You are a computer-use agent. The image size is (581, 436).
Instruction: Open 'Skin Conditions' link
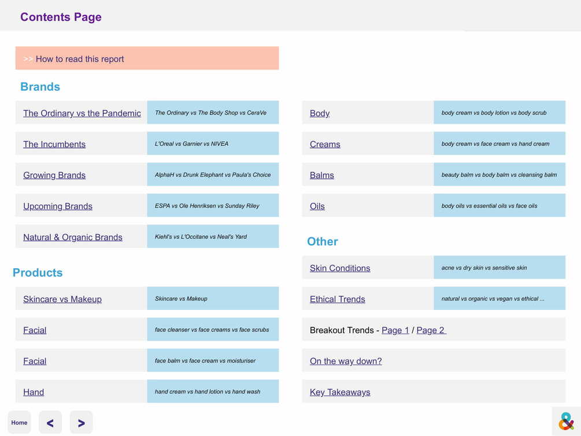(340, 268)
